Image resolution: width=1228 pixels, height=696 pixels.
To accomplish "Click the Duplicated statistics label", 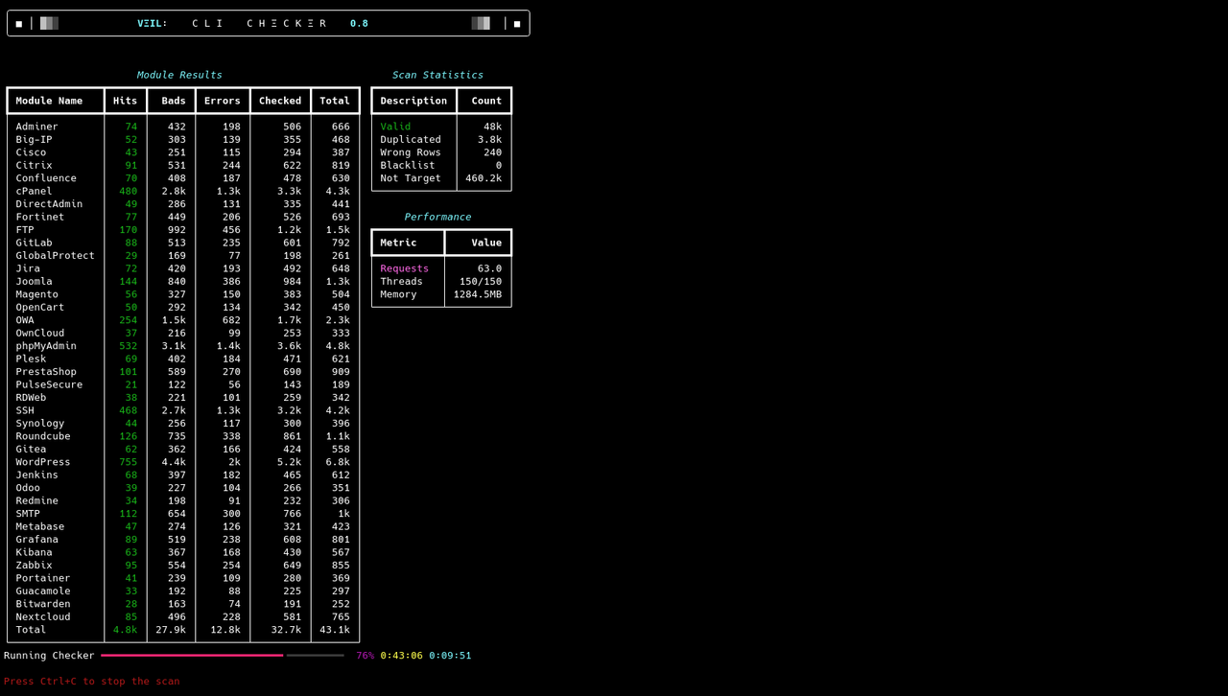I will (x=411, y=139).
